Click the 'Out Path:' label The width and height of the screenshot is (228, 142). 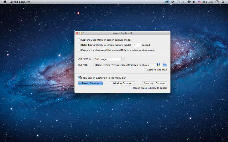click(83, 65)
